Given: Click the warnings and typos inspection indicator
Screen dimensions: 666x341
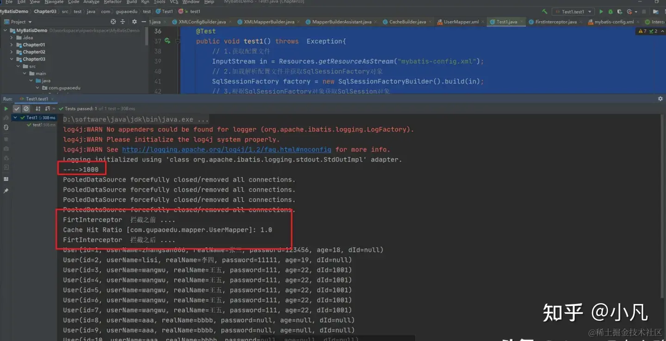Looking at the screenshot, I should [648, 31].
